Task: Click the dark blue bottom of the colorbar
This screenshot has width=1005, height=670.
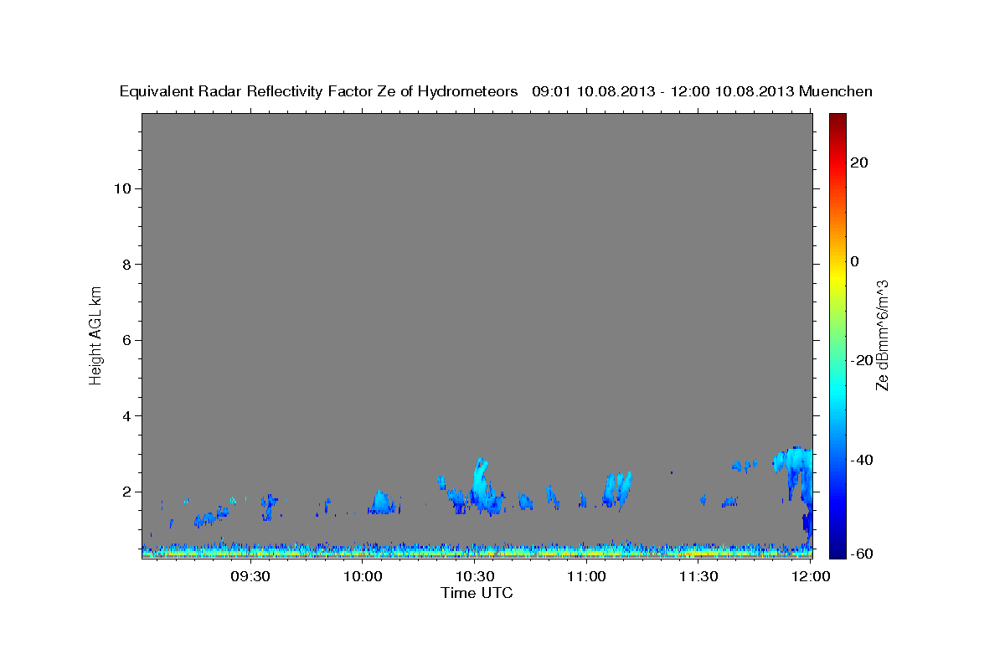Action: 837,549
